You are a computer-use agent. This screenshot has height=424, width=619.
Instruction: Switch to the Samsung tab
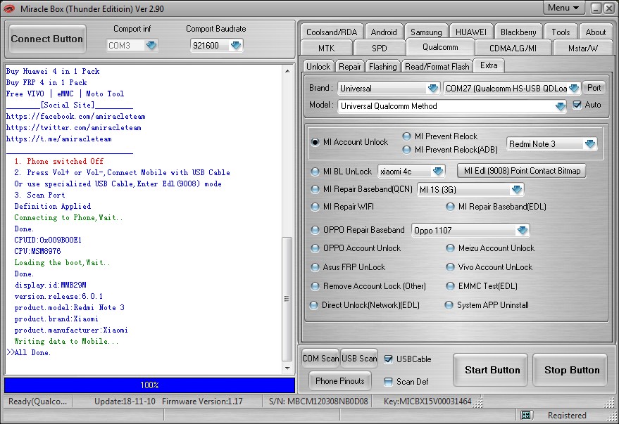point(426,32)
